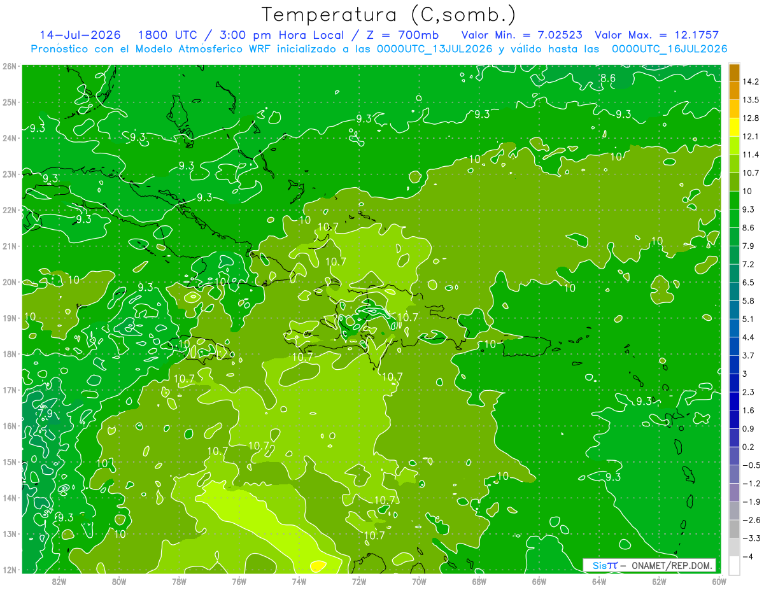Viewport: 764px width, 590px height.
Task: Click the colorbar label "3.7"
Action: pos(749,356)
